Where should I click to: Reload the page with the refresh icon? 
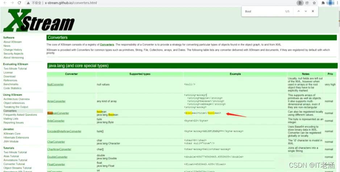[x=19, y=3]
